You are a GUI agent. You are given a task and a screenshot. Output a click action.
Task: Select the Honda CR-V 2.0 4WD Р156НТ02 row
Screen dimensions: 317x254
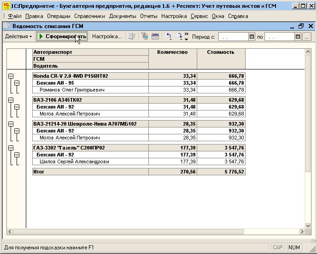coord(139,76)
